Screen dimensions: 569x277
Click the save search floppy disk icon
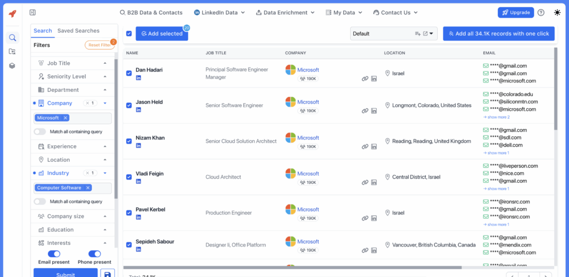(107, 274)
